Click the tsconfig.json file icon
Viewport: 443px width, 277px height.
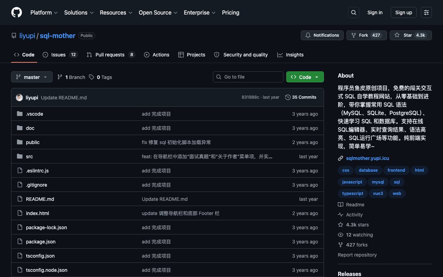pos(20,256)
